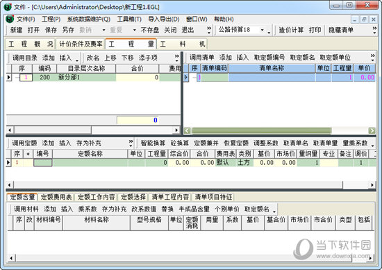The image size is (382, 270).
Task: Click 下移 to move item down
Action: pos(128,58)
